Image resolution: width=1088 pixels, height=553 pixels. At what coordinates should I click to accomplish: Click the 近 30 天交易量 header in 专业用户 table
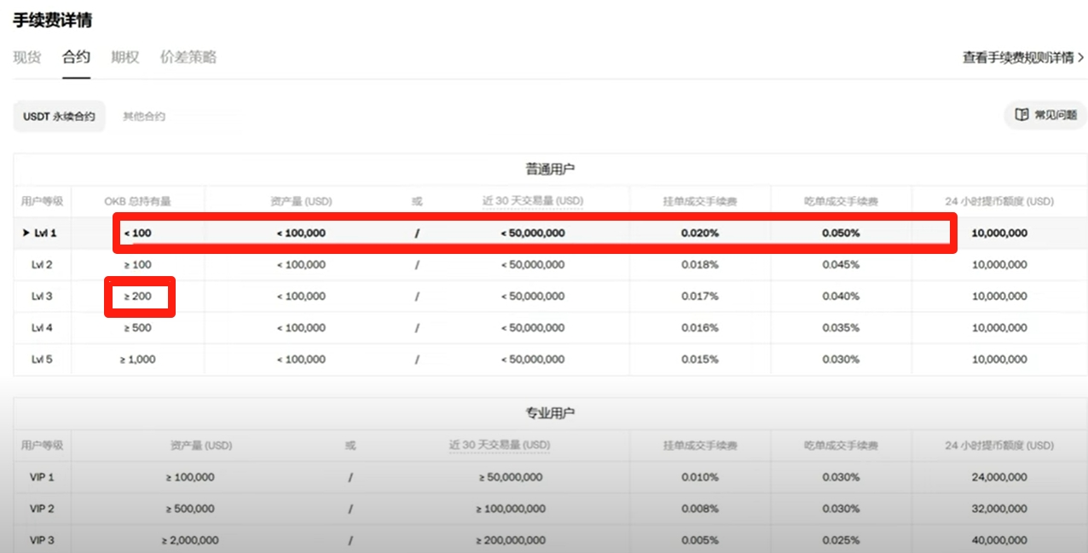point(500,445)
